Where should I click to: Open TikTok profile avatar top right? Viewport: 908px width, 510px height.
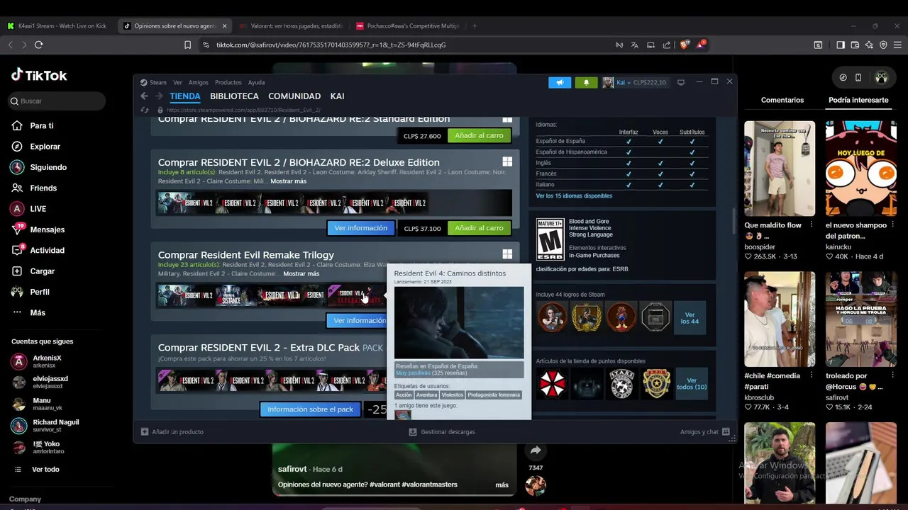point(881,77)
